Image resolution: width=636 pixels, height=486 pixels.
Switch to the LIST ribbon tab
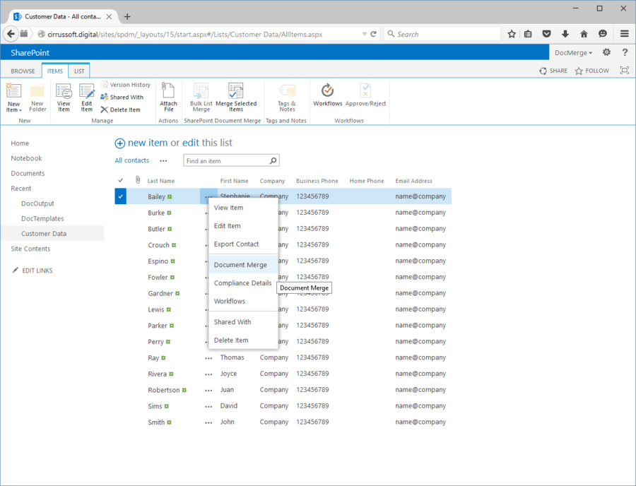click(79, 71)
